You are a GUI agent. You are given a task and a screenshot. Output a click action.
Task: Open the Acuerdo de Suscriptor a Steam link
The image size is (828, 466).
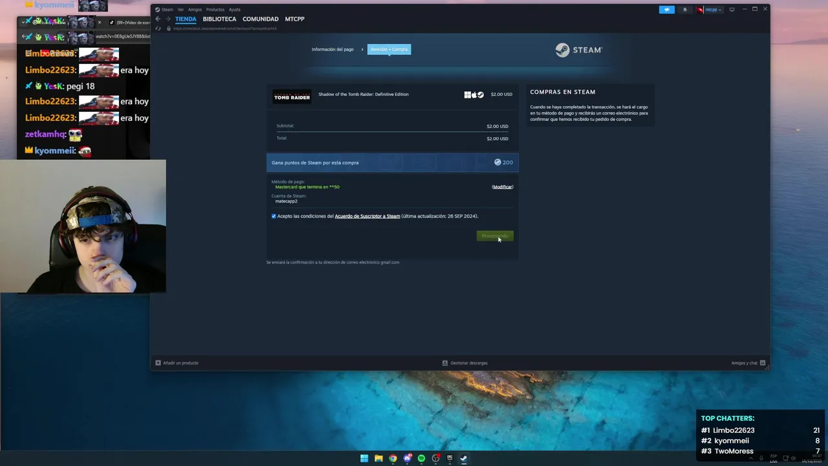coord(367,216)
